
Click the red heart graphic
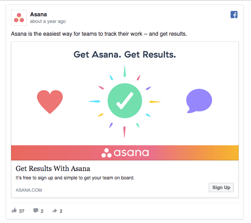coord(50,102)
